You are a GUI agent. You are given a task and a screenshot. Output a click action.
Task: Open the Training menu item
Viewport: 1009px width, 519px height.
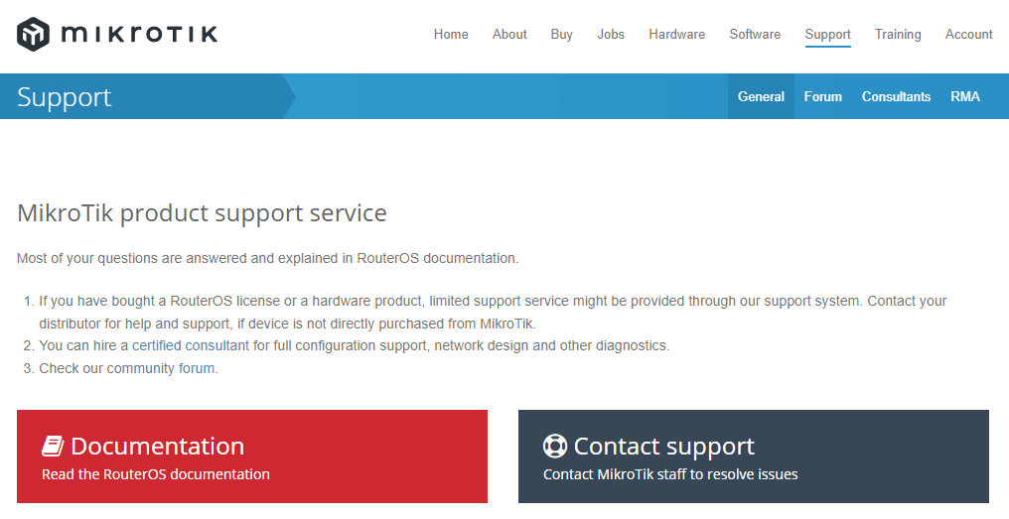coord(898,34)
